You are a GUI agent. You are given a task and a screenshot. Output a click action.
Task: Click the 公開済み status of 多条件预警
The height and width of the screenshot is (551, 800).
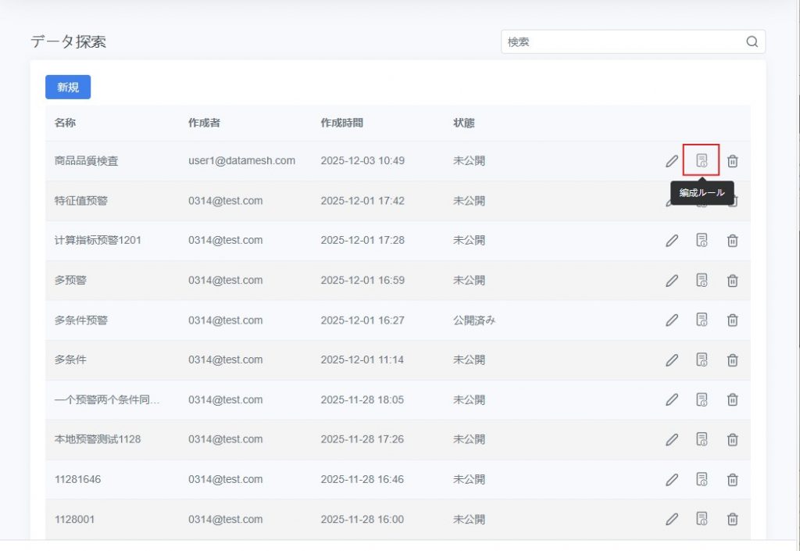(x=474, y=320)
